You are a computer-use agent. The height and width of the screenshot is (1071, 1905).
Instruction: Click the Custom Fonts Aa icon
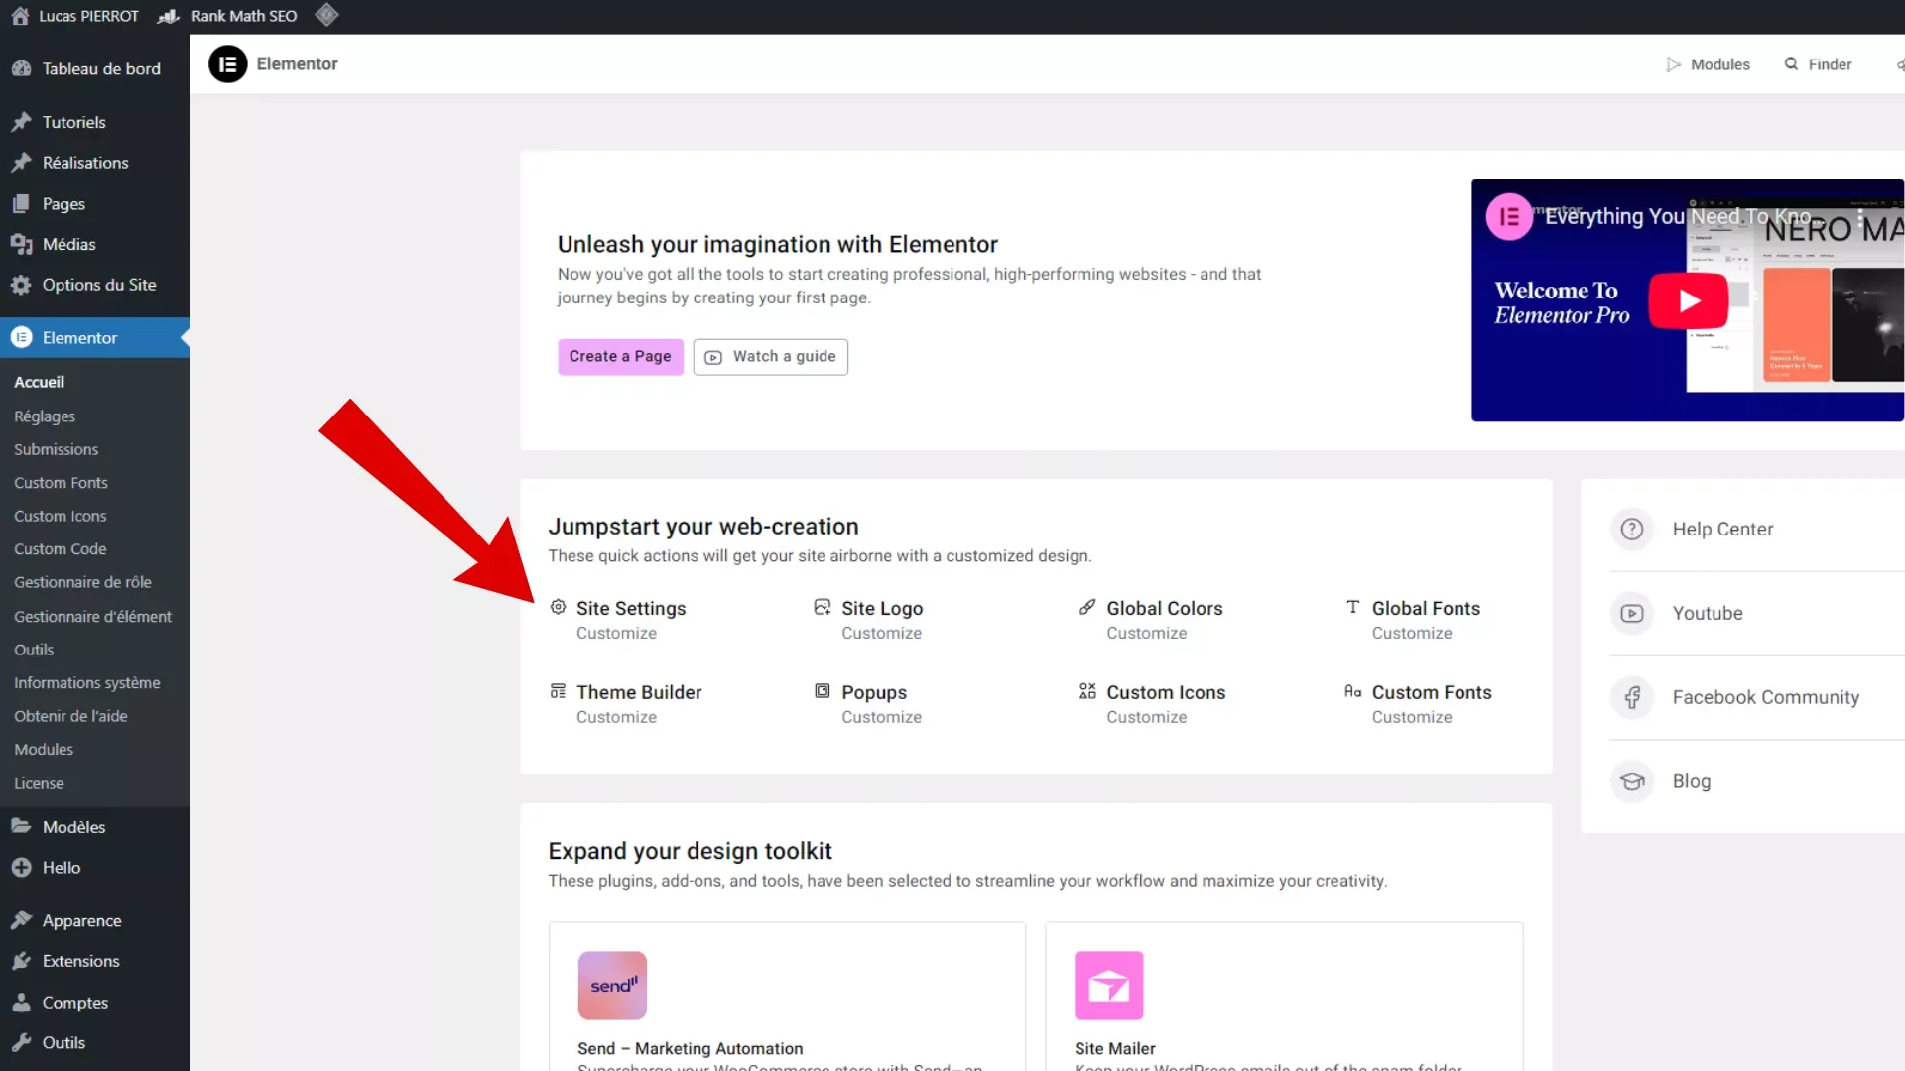click(1352, 691)
